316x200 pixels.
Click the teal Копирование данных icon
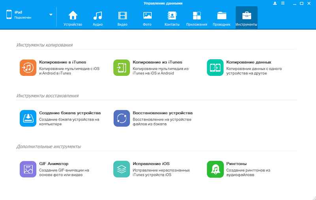click(x=215, y=68)
